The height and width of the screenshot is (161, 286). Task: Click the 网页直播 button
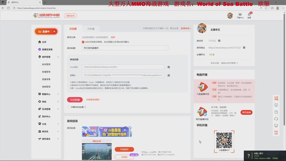(246, 112)
